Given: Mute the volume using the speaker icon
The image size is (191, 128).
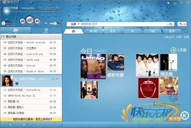Looking at the screenshot, I should (x=46, y=23).
